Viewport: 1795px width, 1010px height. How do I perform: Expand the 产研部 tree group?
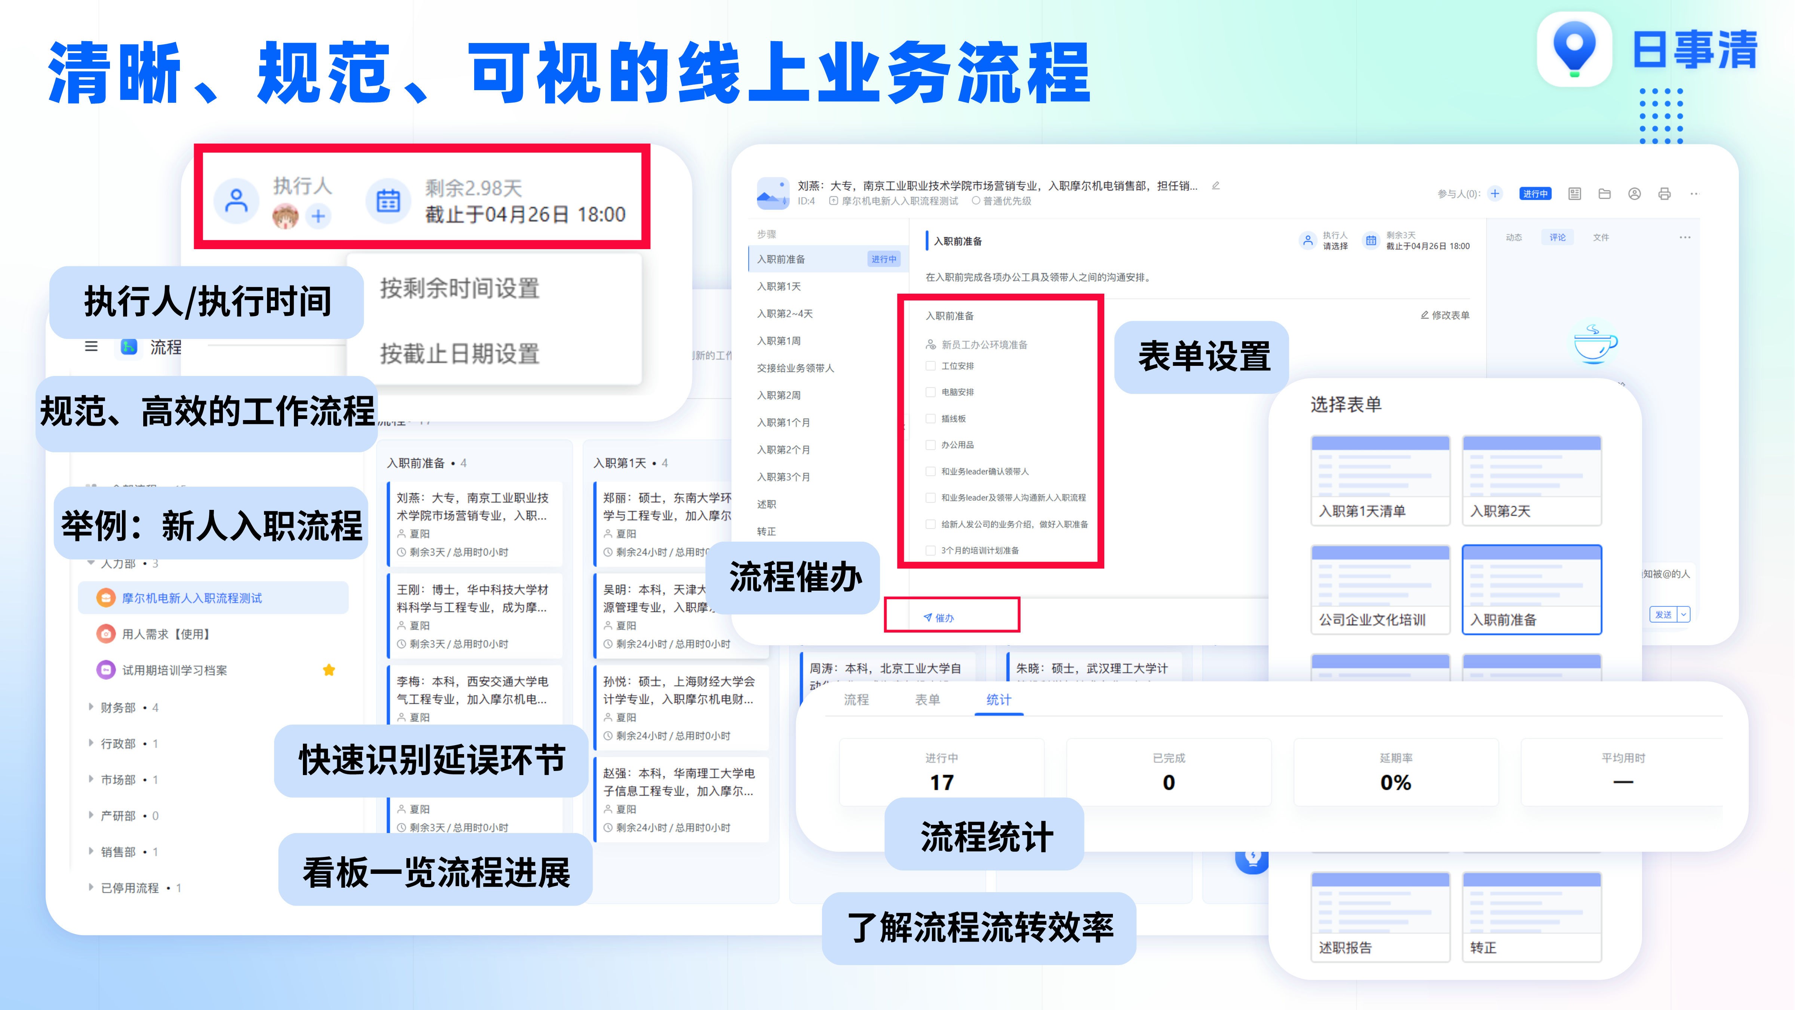tap(90, 815)
